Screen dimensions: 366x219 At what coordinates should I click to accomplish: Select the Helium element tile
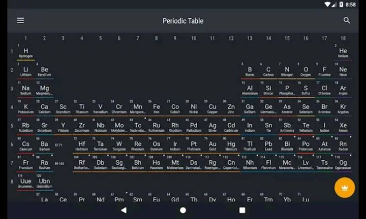[343, 52]
